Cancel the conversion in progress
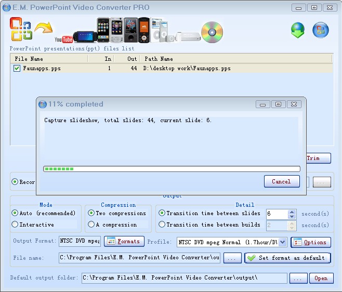Screen dimensions: 342x292 282,181
